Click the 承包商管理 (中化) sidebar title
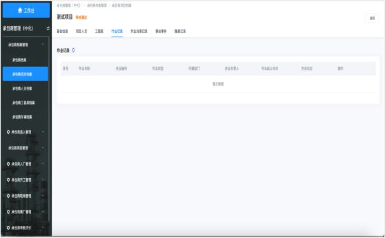The height and width of the screenshot is (238, 385). 18,29
